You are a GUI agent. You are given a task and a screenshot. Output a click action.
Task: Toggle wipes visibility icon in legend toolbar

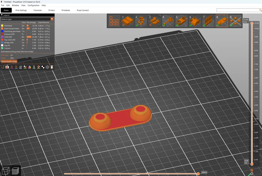[x=7, y=67]
